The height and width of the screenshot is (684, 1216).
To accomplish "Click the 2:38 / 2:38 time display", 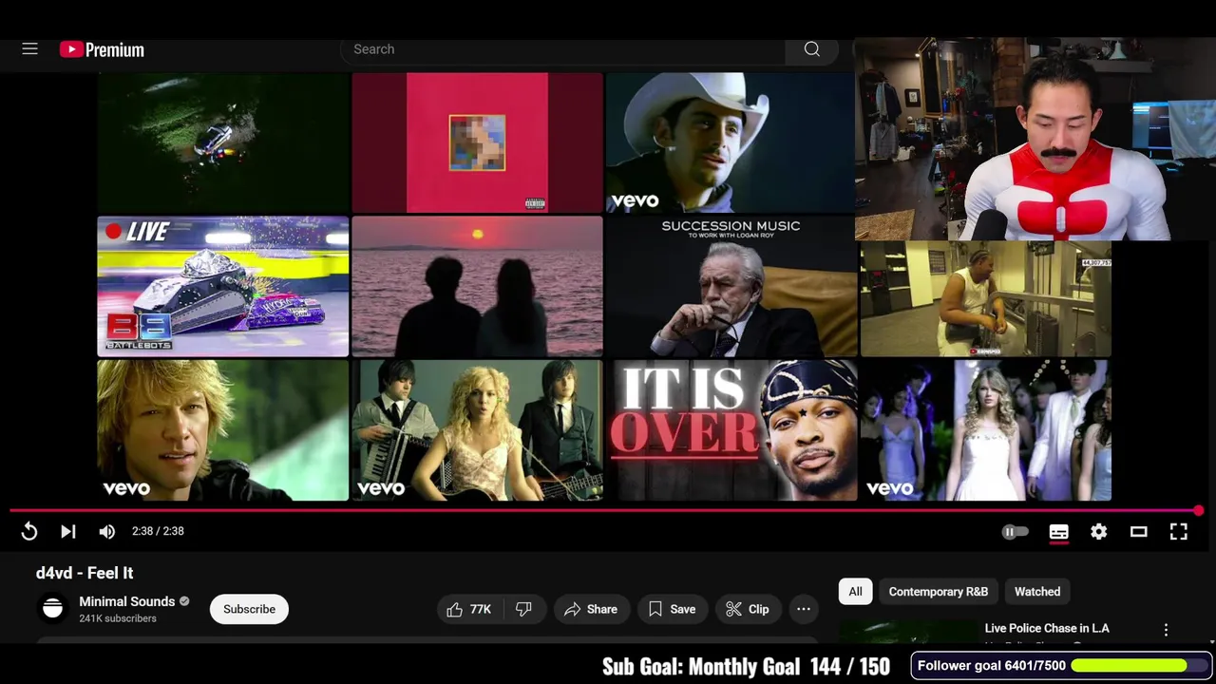I will pos(158,531).
